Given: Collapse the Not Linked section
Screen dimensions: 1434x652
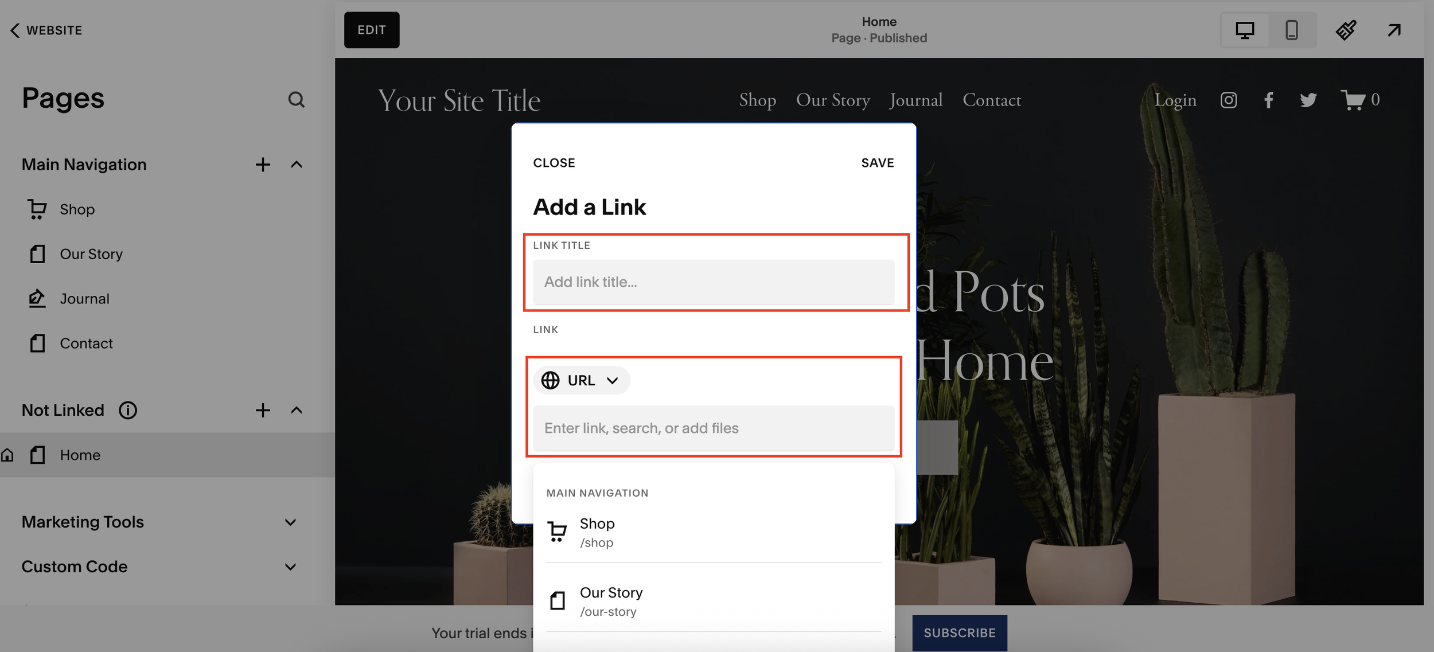Looking at the screenshot, I should (296, 410).
